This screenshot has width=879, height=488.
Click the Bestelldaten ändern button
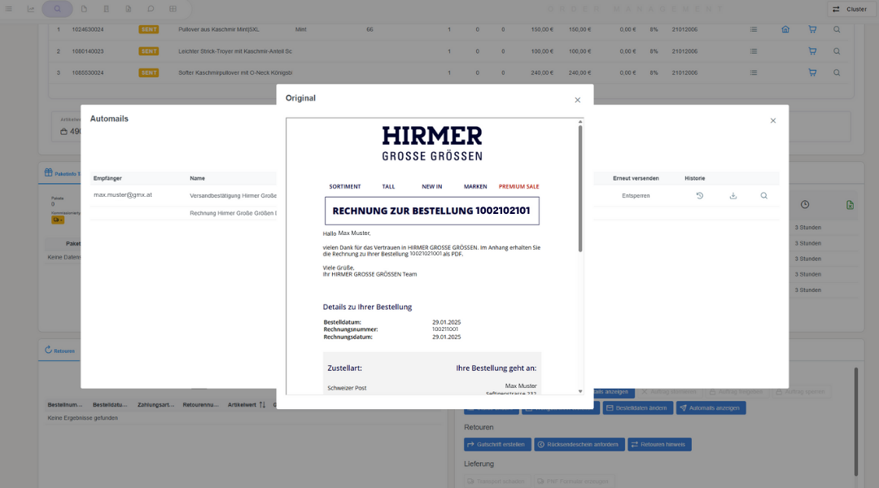[x=637, y=407]
